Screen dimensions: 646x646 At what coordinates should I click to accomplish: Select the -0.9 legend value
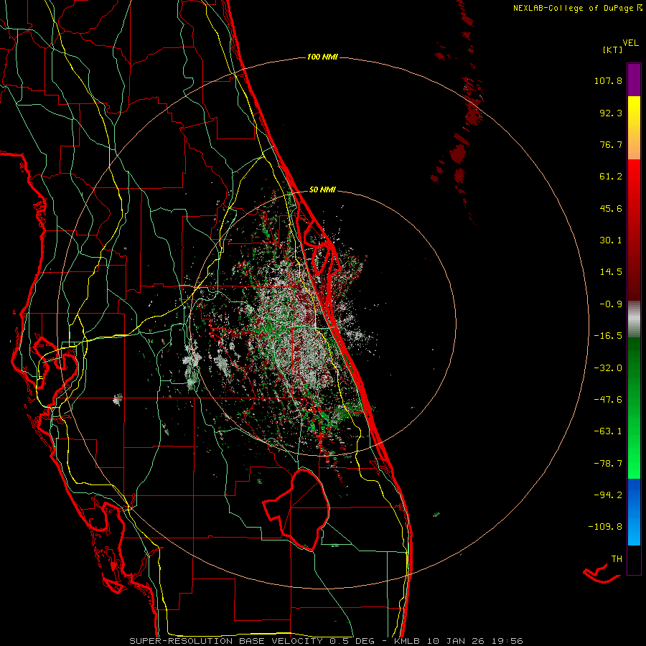tap(611, 304)
